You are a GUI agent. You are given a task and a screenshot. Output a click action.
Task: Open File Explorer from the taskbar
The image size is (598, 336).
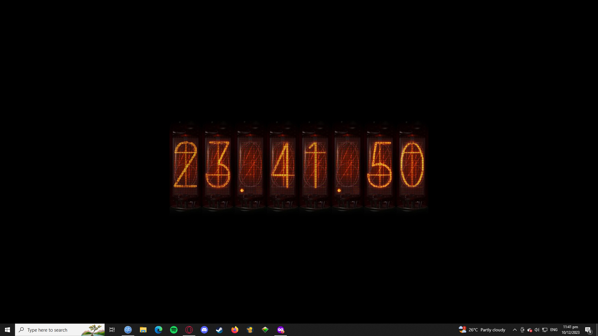143,330
